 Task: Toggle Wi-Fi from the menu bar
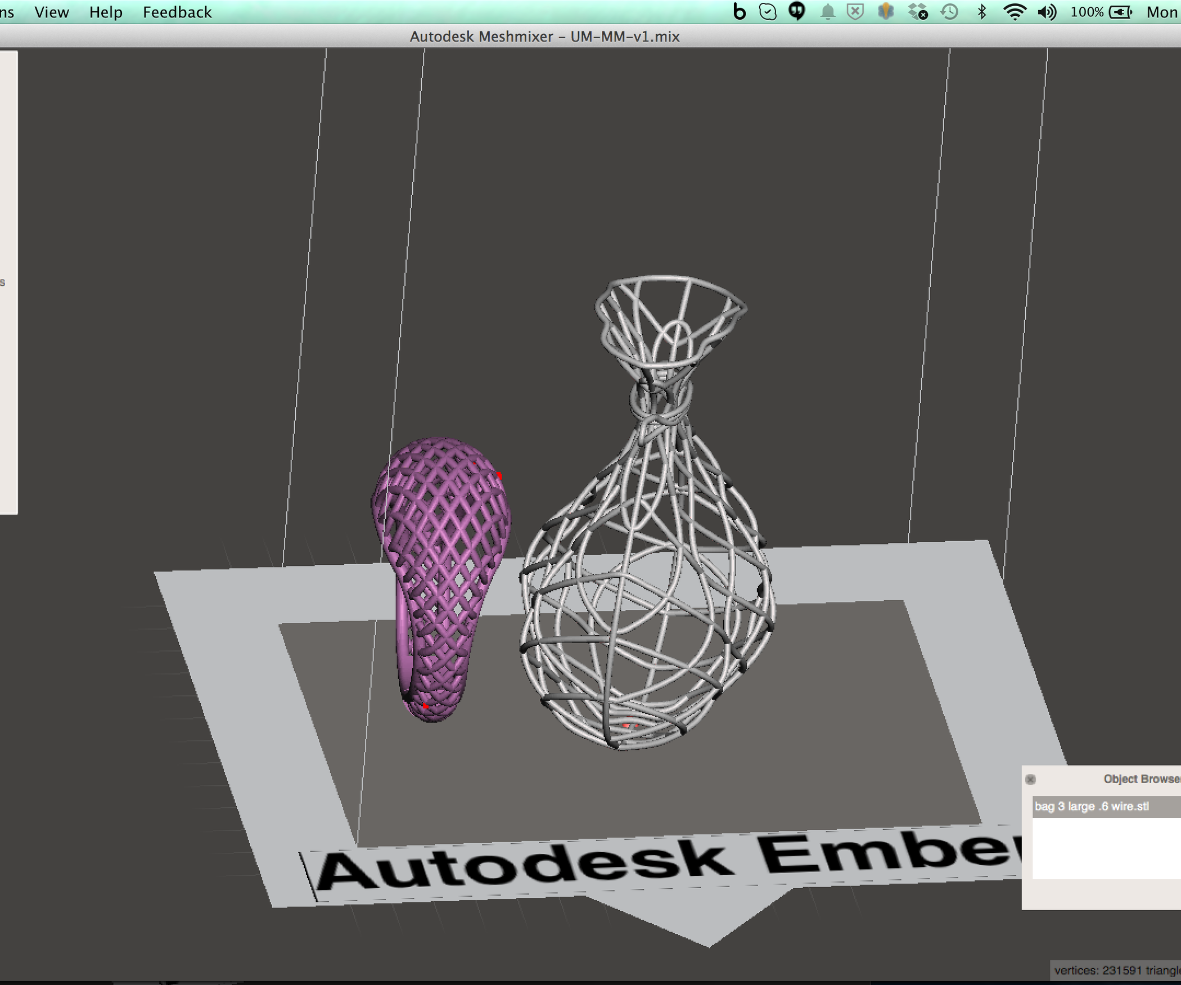pos(1016,11)
